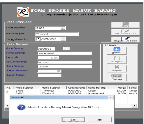The width and height of the screenshot is (144, 124).
Task: Click the Hapus Daftar button
Action: (x=125, y=40)
